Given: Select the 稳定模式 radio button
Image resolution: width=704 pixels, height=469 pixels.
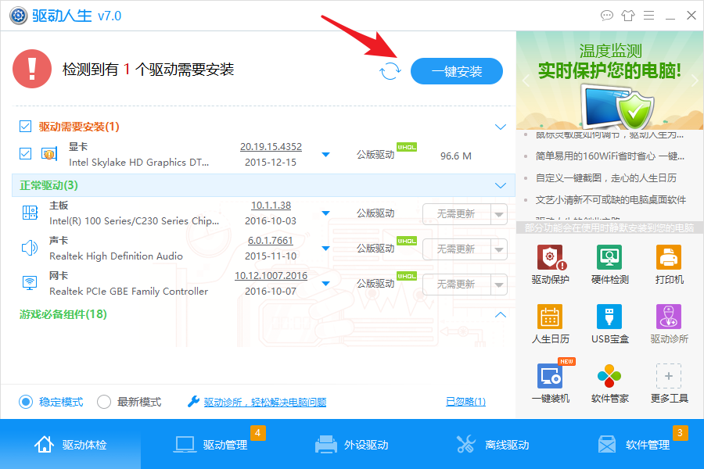Looking at the screenshot, I should click(x=26, y=402).
